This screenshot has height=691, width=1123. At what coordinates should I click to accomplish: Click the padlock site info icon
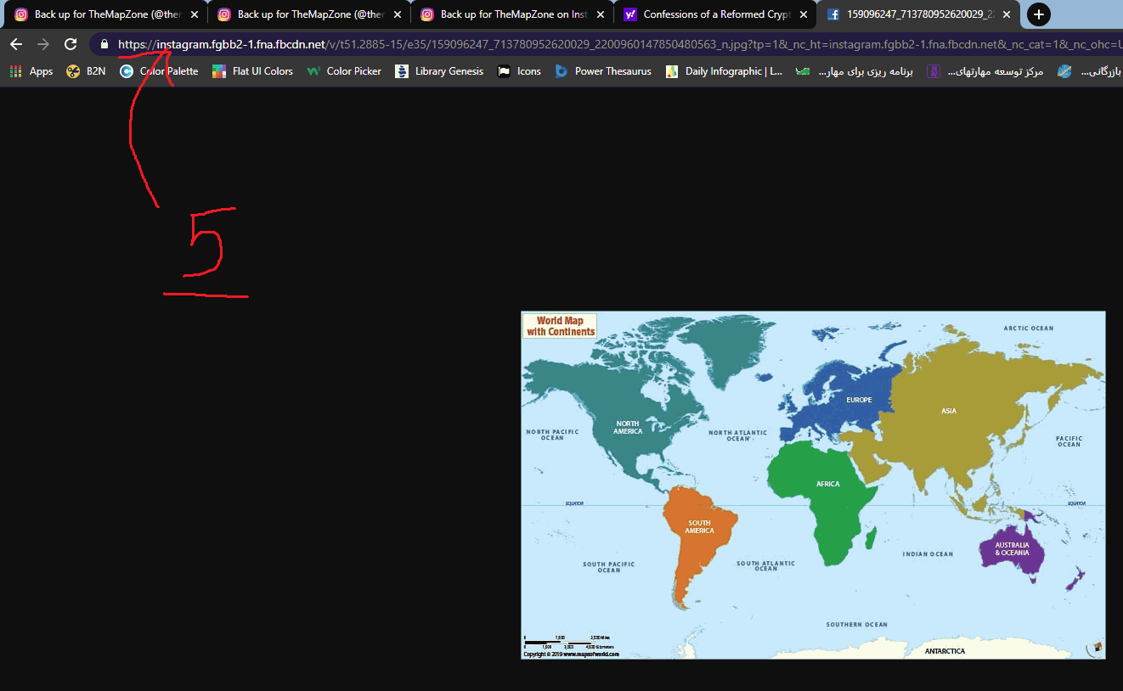pyautogui.click(x=104, y=44)
